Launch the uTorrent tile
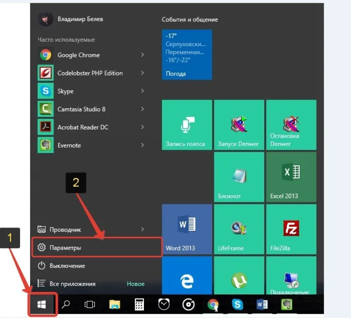The image size is (351, 318). (239, 276)
